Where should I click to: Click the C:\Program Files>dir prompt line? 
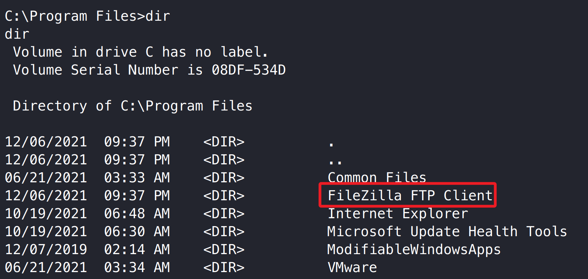tap(87, 16)
